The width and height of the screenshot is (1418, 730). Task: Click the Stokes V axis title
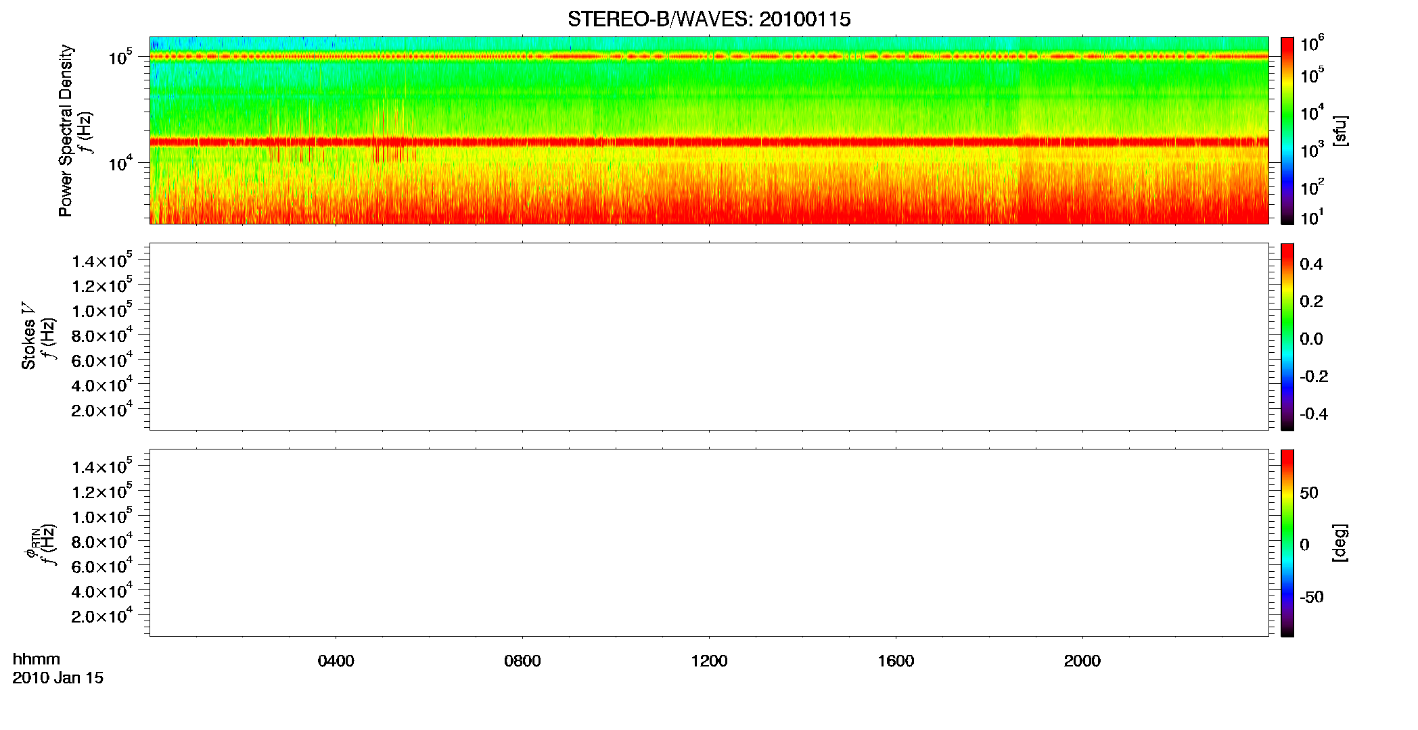coord(28,336)
